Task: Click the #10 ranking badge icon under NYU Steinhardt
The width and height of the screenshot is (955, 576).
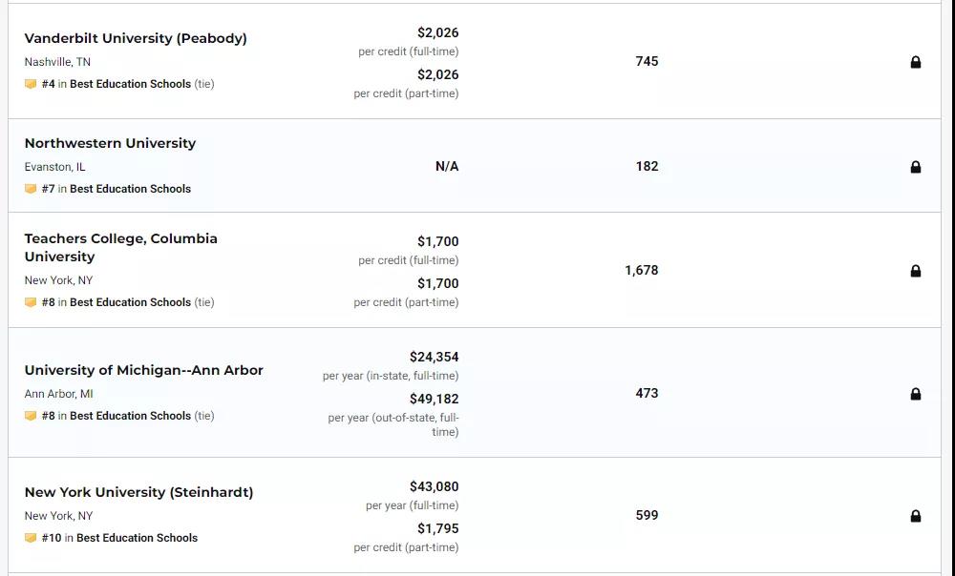Action: click(31, 538)
